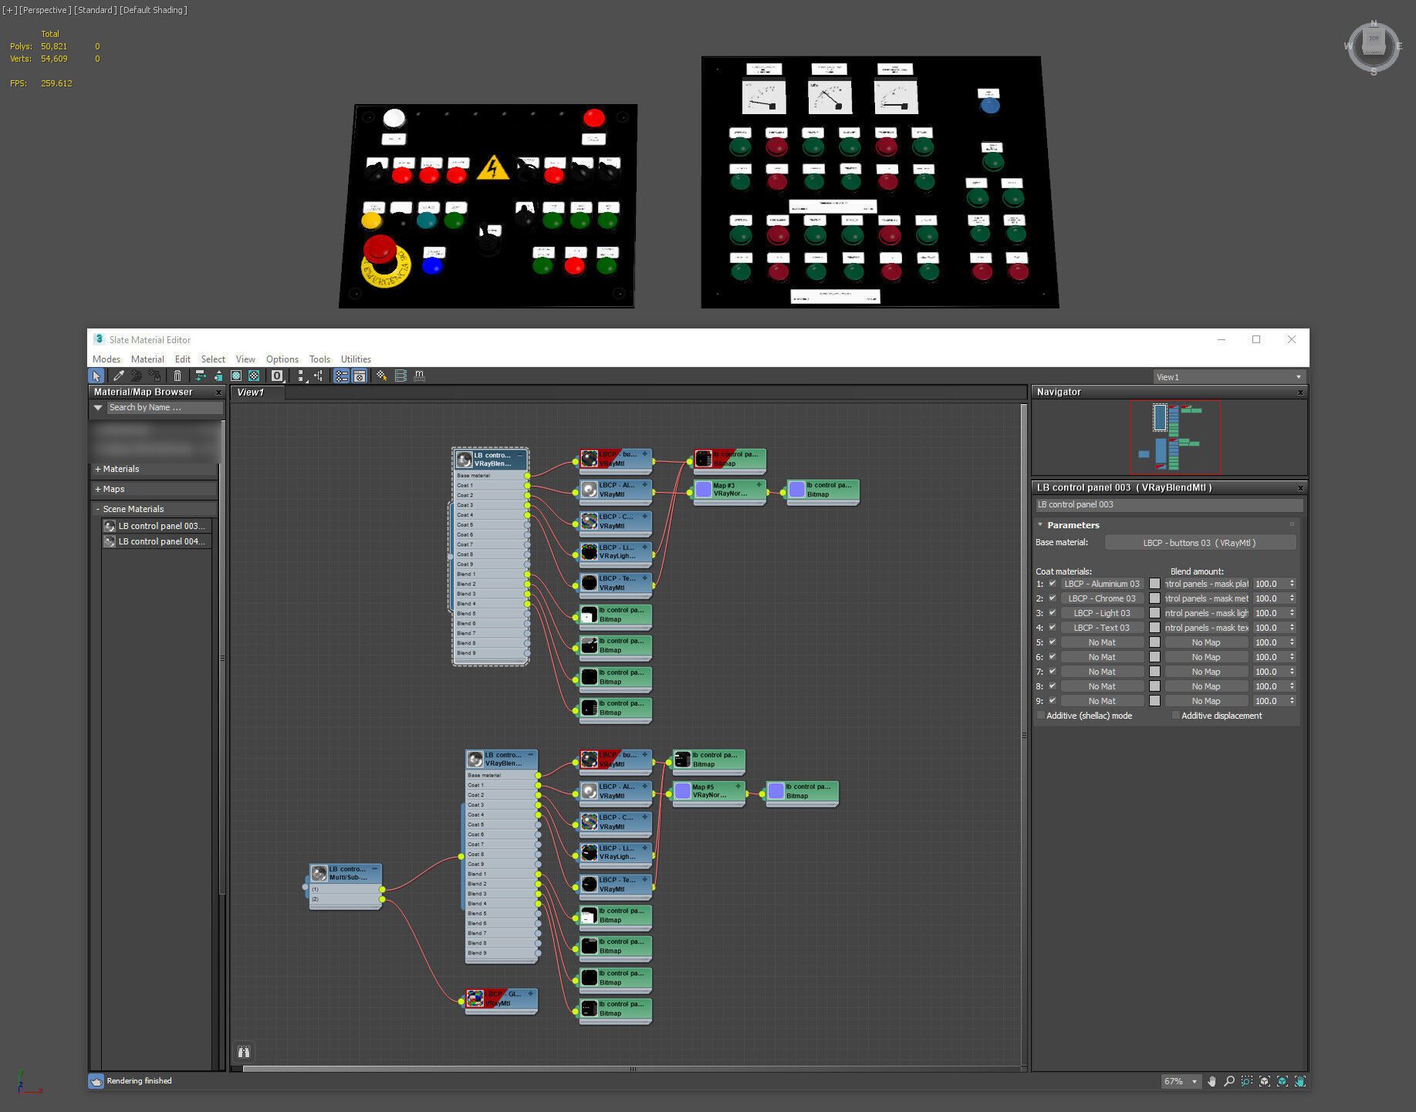
Task: Open the Modes menu
Action: [106, 359]
